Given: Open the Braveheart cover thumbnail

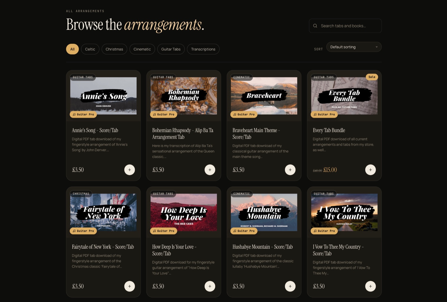Looking at the screenshot, I should click(264, 96).
